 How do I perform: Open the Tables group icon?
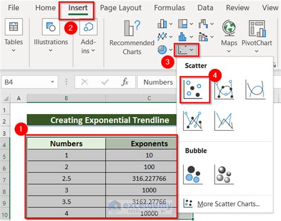(x=14, y=27)
